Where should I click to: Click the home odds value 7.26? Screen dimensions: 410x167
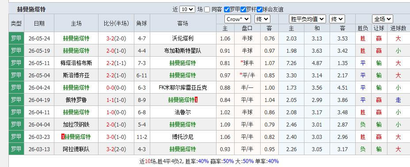pos(292,63)
